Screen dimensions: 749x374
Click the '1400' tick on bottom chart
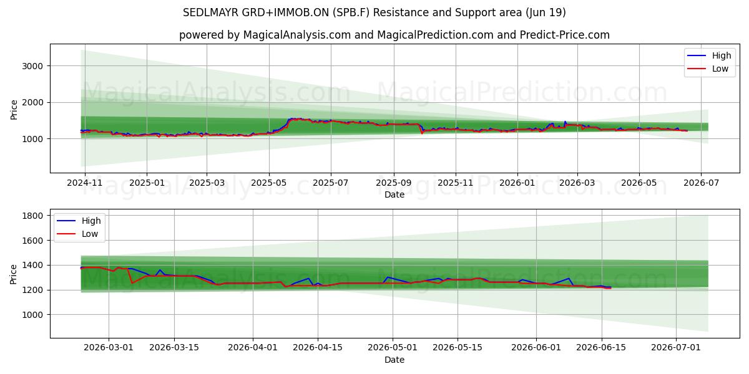pos(34,266)
